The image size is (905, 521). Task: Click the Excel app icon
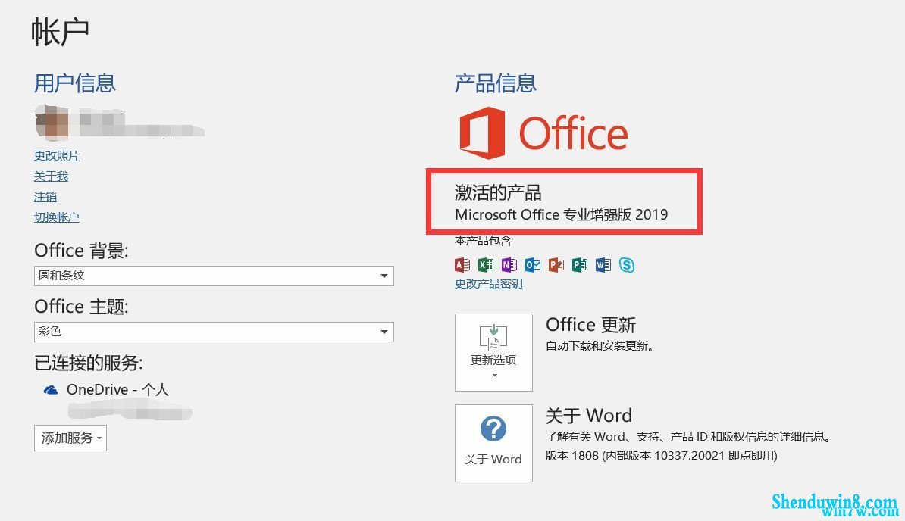[486, 264]
